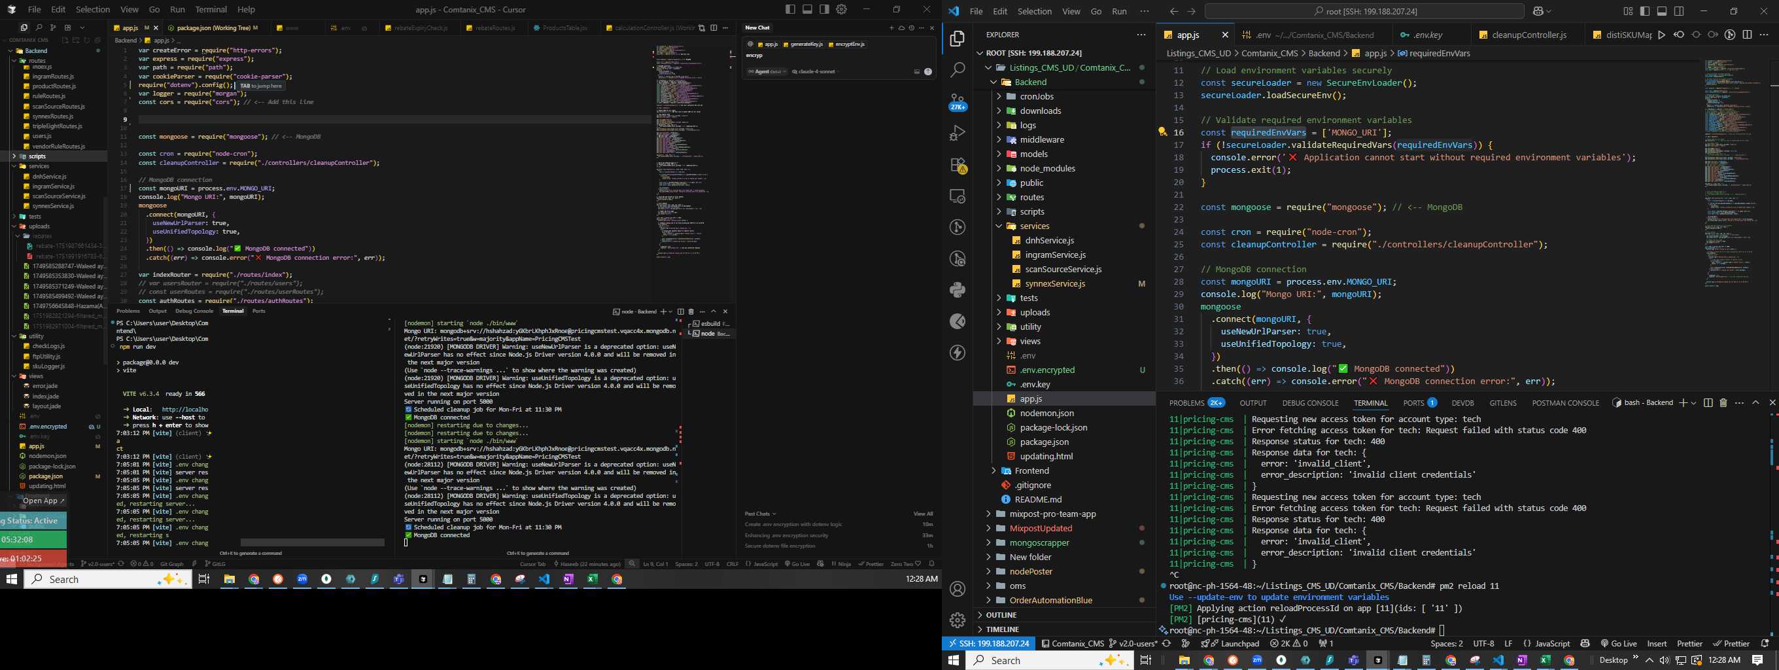Image resolution: width=1779 pixels, height=670 pixels.
Task: Open Accounts menu in VS Code activity bar
Action: tap(957, 589)
